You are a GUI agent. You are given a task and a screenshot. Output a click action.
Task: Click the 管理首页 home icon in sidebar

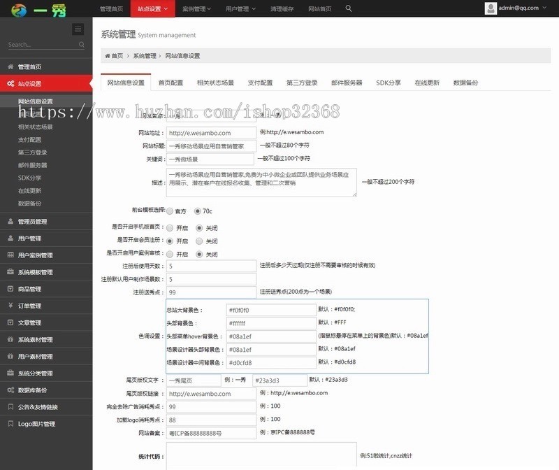tap(10, 67)
